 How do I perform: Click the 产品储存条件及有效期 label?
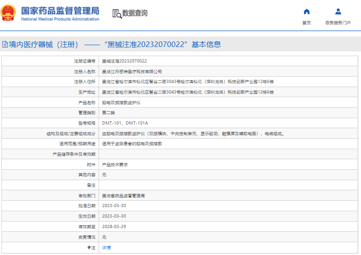tap(74, 155)
